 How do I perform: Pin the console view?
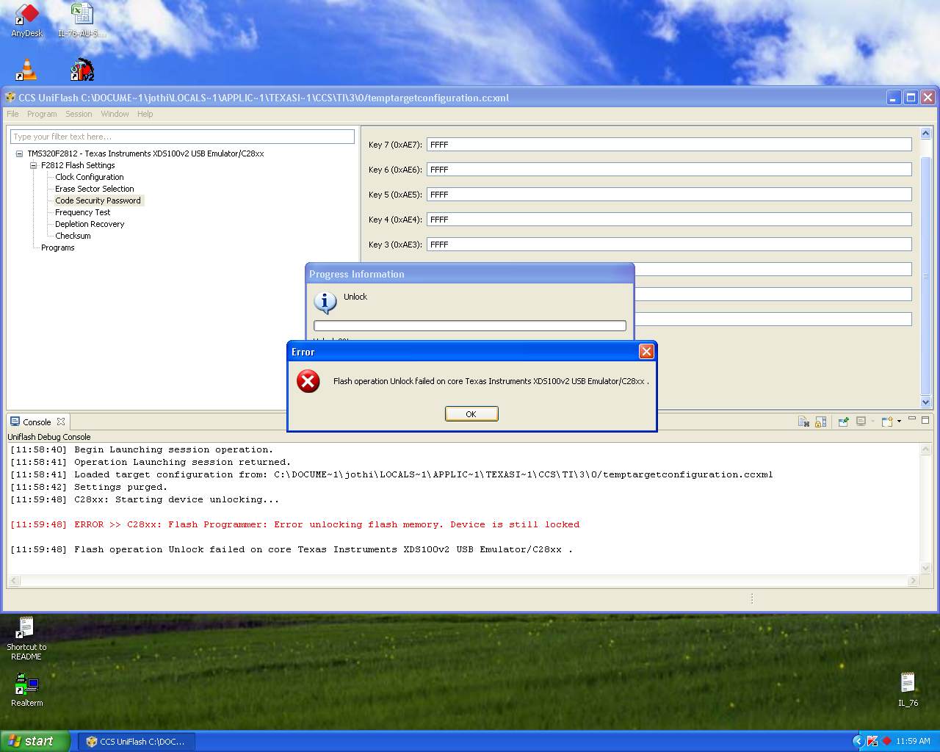click(x=843, y=422)
